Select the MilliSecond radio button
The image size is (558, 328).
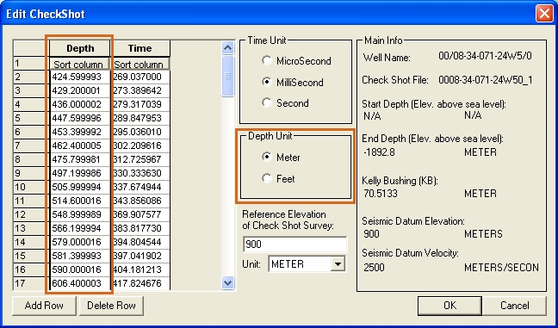point(267,82)
